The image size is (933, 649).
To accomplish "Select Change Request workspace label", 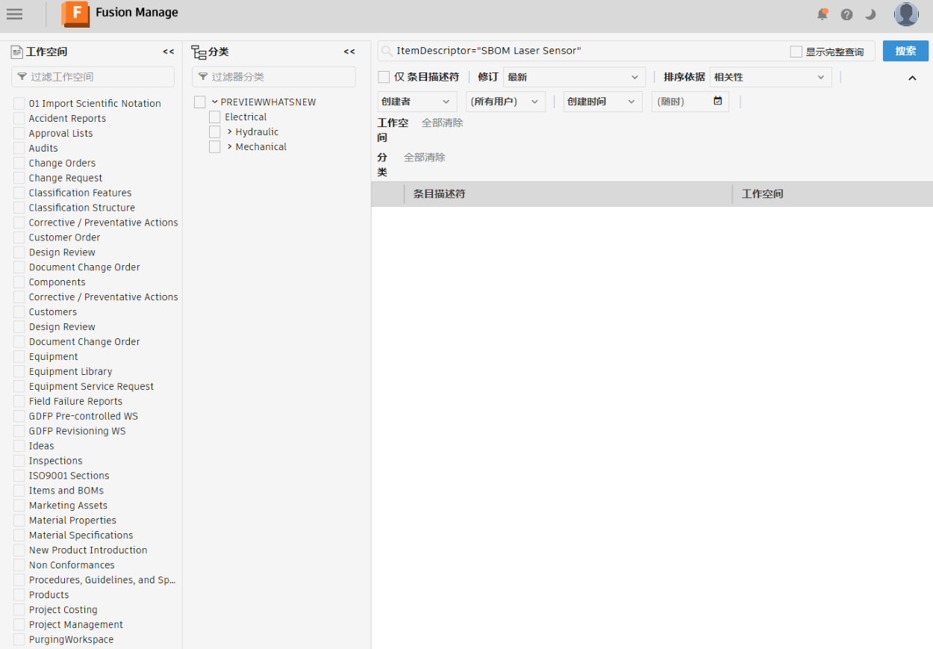I will pyautogui.click(x=66, y=178).
